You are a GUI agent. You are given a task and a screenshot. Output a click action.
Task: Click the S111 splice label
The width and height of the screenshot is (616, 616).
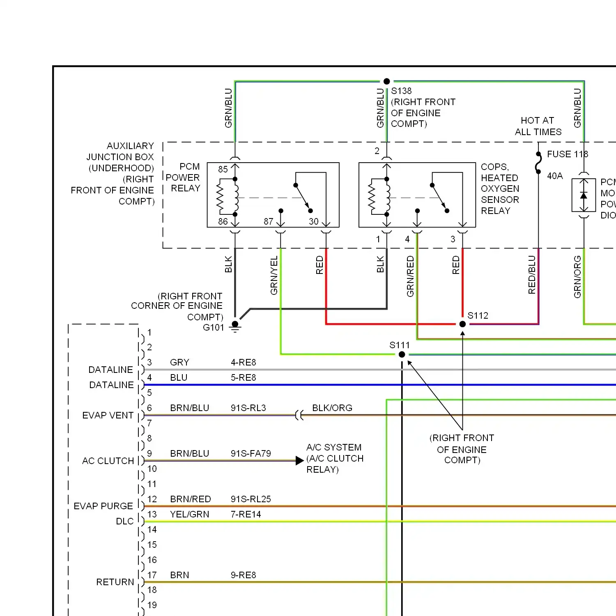pyautogui.click(x=400, y=345)
